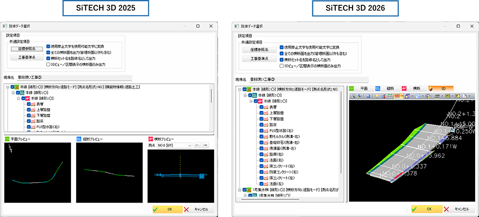Click the 3D wireframe cube icon
479x217 pixels.
(408, 96)
